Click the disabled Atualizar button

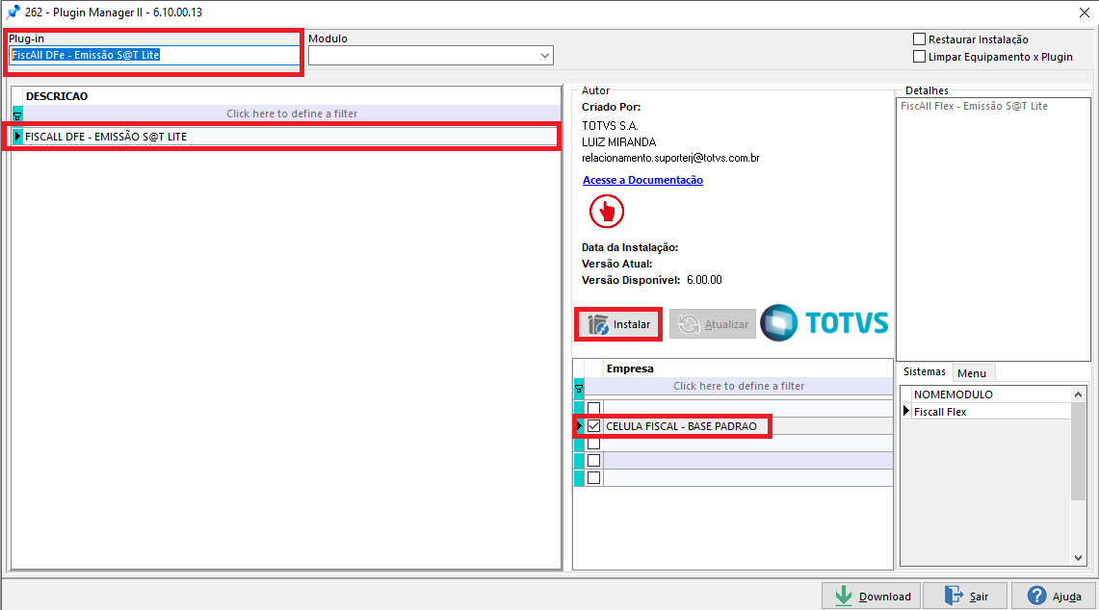click(x=712, y=324)
